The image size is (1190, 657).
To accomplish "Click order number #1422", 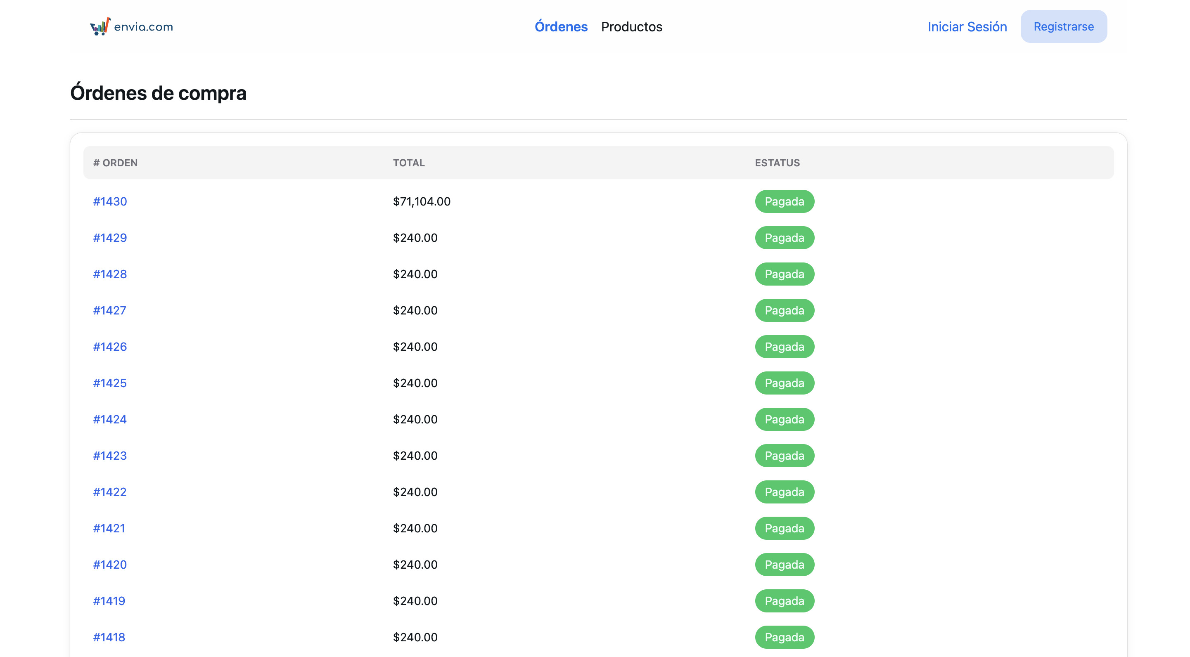I will [x=110, y=492].
